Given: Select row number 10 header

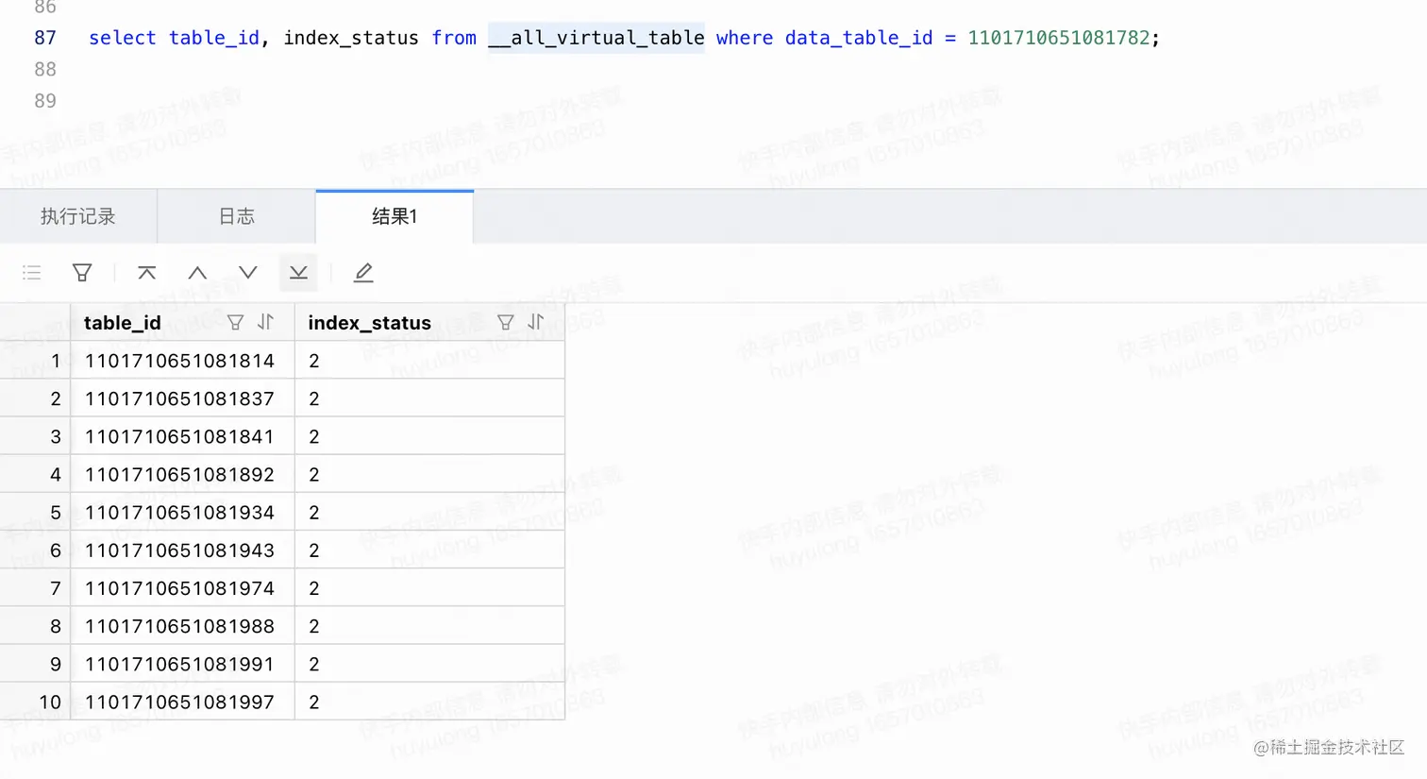Looking at the screenshot, I should pyautogui.click(x=35, y=702).
